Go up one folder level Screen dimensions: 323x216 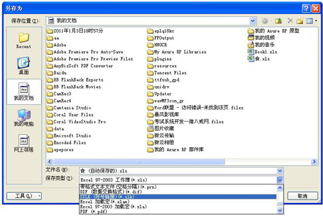click(278, 20)
